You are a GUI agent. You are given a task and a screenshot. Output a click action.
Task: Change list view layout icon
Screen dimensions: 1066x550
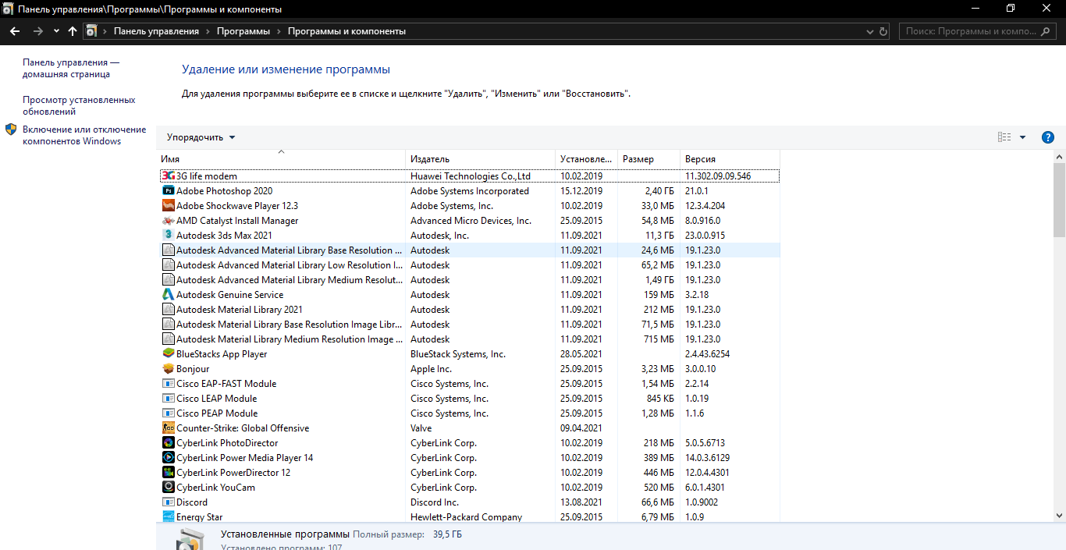tap(1004, 137)
